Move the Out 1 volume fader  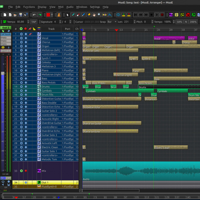(x=3, y=73)
